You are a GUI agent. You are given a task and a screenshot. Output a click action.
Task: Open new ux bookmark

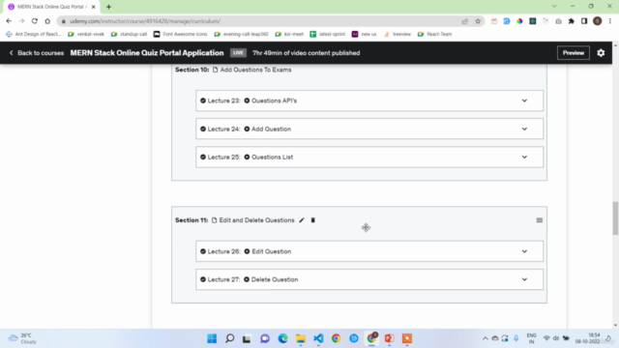(365, 35)
